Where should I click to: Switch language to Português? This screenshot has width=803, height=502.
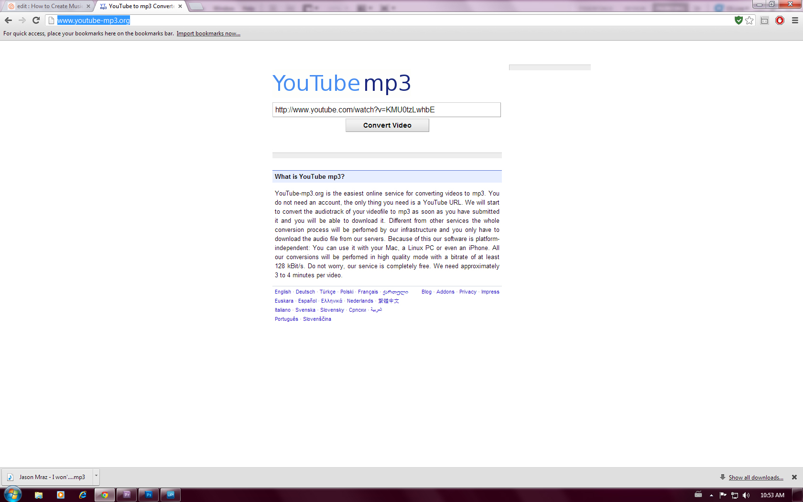click(286, 319)
